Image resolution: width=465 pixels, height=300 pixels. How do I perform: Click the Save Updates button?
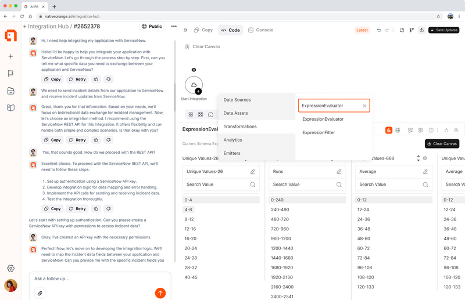[x=443, y=30]
